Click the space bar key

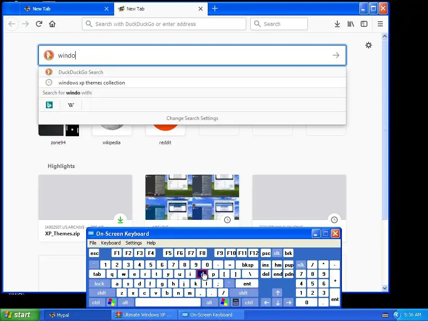coord(168,303)
